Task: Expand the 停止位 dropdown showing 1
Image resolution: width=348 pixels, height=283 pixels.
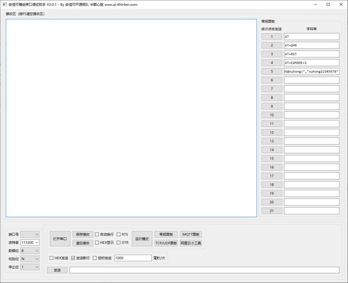Action: point(30,267)
